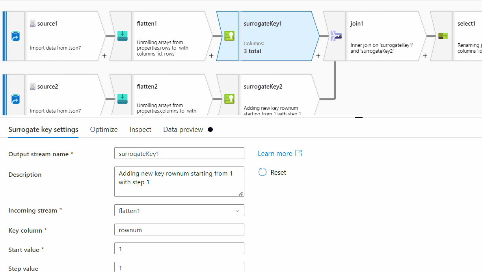Open the Incoming stream dropdown

tap(179, 211)
